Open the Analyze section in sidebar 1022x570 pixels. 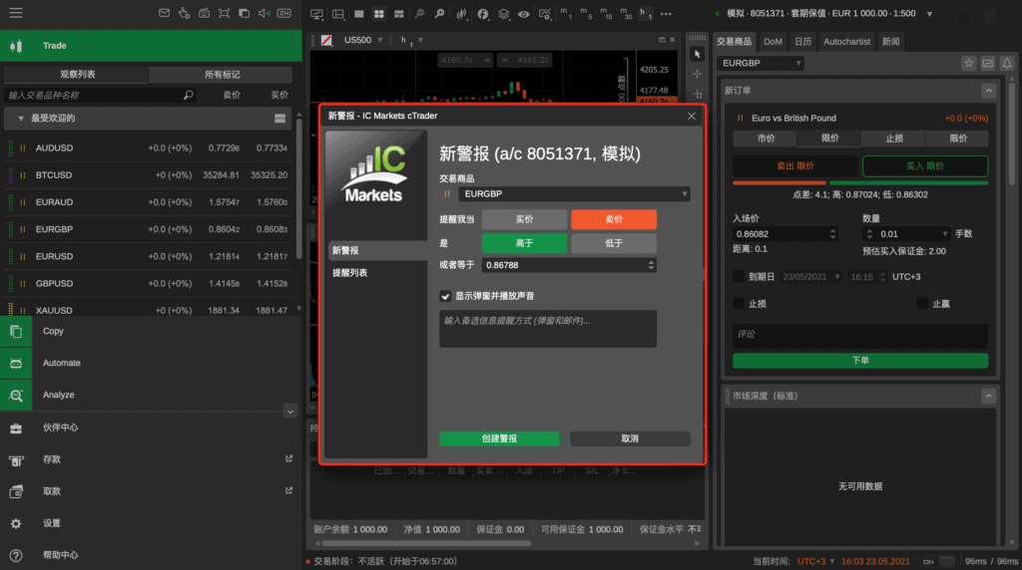152,395
